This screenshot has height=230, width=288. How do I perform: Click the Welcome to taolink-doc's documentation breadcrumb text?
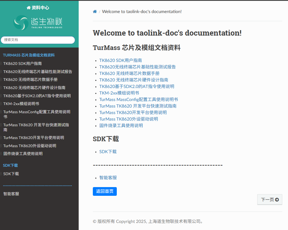(x=142, y=12)
